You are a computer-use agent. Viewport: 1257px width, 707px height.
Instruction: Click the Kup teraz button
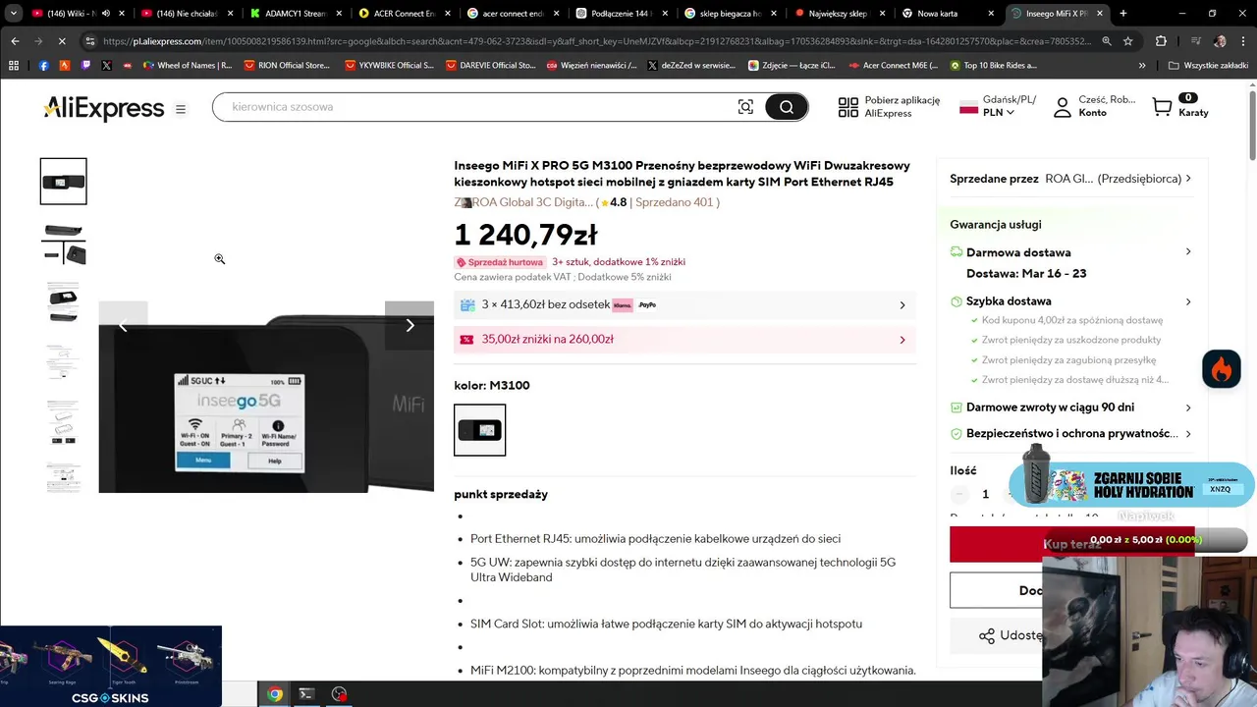coord(1071,544)
